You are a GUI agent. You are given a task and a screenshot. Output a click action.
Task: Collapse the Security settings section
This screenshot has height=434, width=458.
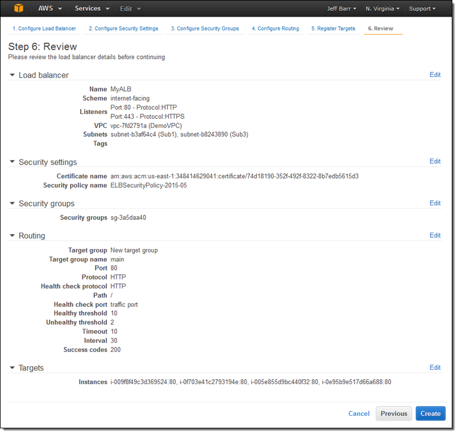click(x=12, y=162)
